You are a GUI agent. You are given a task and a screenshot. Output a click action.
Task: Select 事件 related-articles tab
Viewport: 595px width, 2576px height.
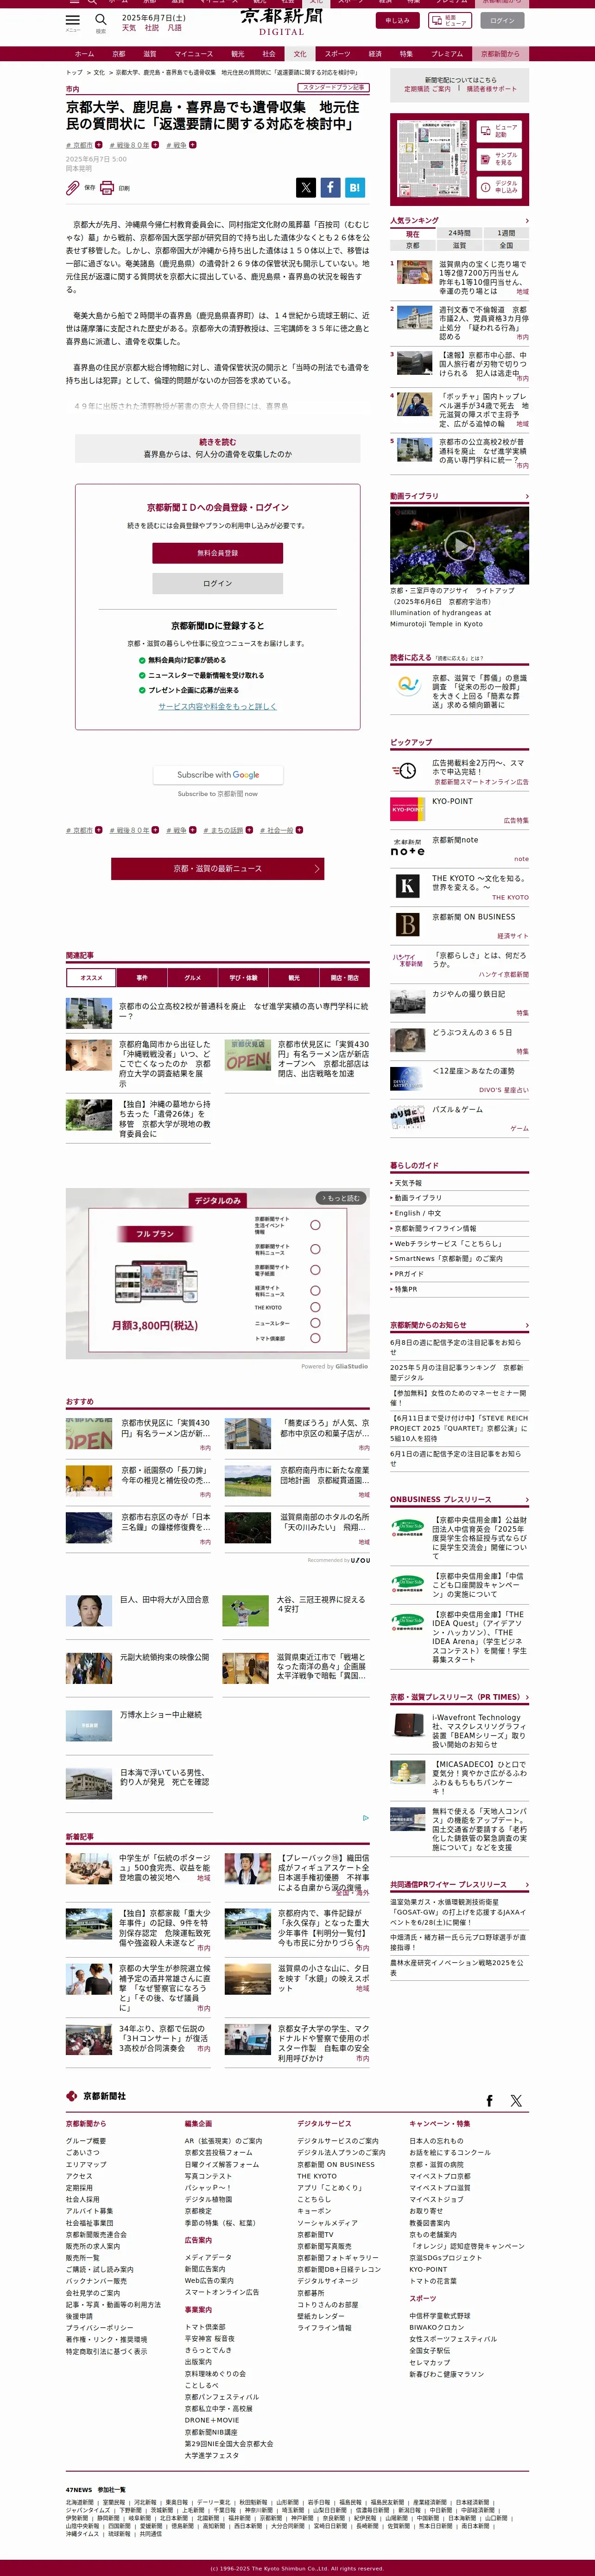[142, 977]
